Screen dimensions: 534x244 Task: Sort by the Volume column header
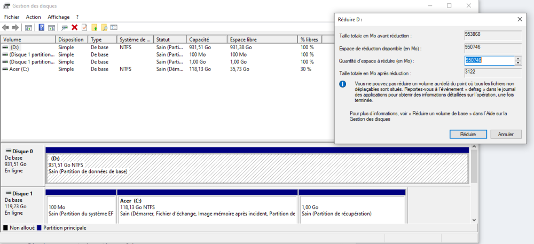28,40
